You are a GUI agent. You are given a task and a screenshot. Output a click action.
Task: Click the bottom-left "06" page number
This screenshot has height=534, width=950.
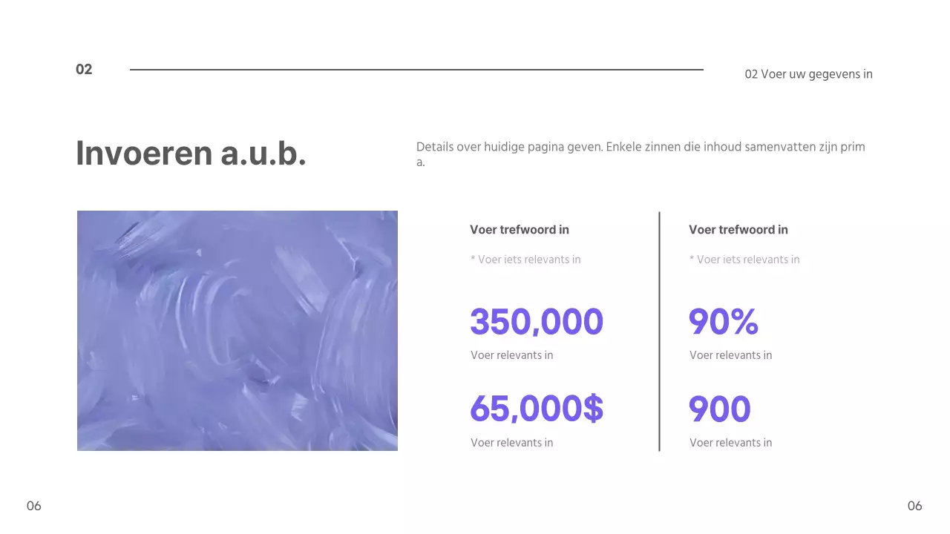pyautogui.click(x=34, y=506)
